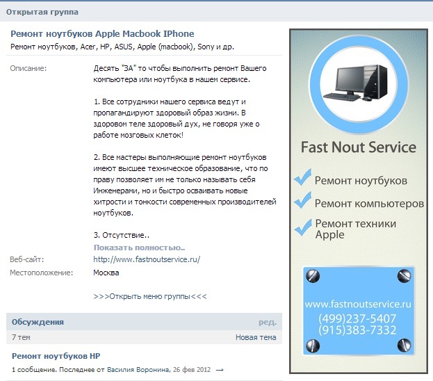The image size is (433, 381).
Task: Click the Местоположение: label
Action: [x=42, y=273]
